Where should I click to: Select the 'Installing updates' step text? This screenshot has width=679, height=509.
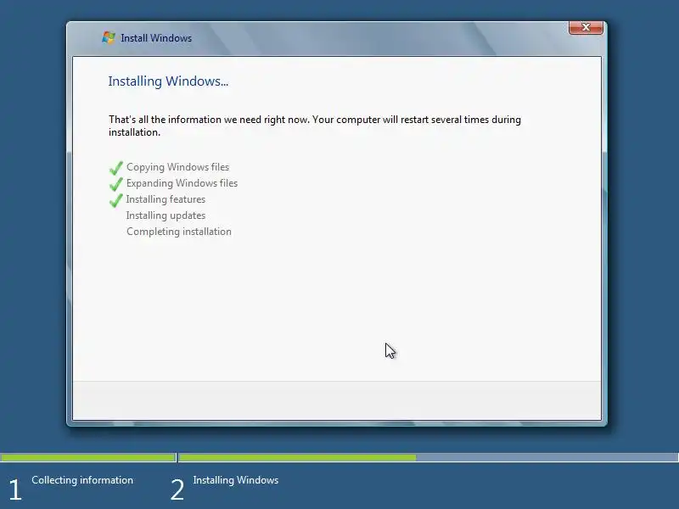point(166,215)
